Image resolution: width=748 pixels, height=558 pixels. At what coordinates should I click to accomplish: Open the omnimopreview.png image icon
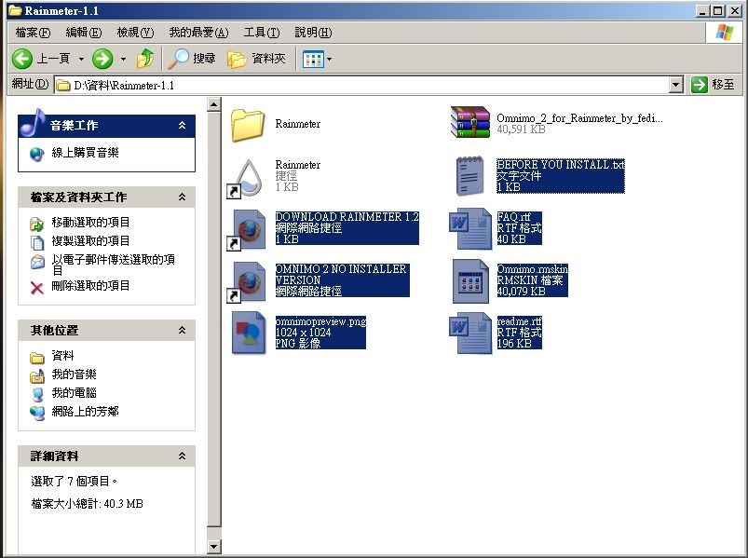point(248,333)
